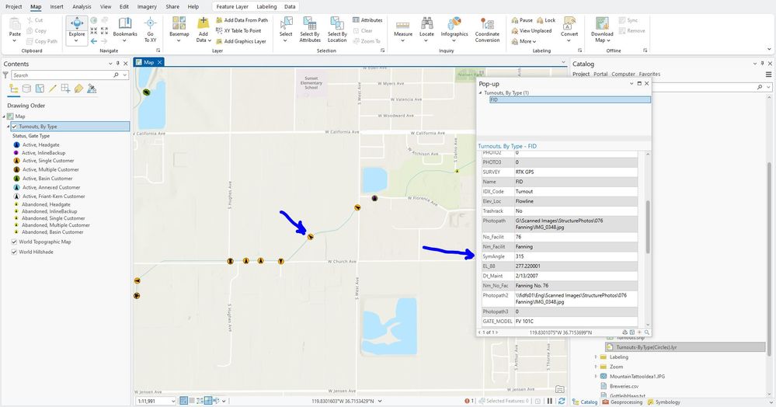
Task: Switch Catalog to Favorites tab
Action: 649,75
